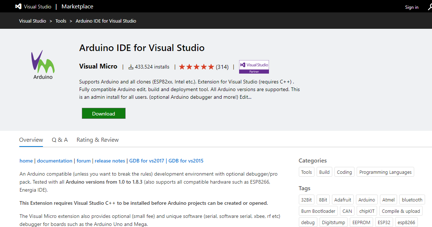This screenshot has height=227, width=432.
Task: Open the Marketplace header link
Action: pyautogui.click(x=77, y=6)
